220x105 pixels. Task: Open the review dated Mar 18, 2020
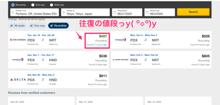(110, 101)
